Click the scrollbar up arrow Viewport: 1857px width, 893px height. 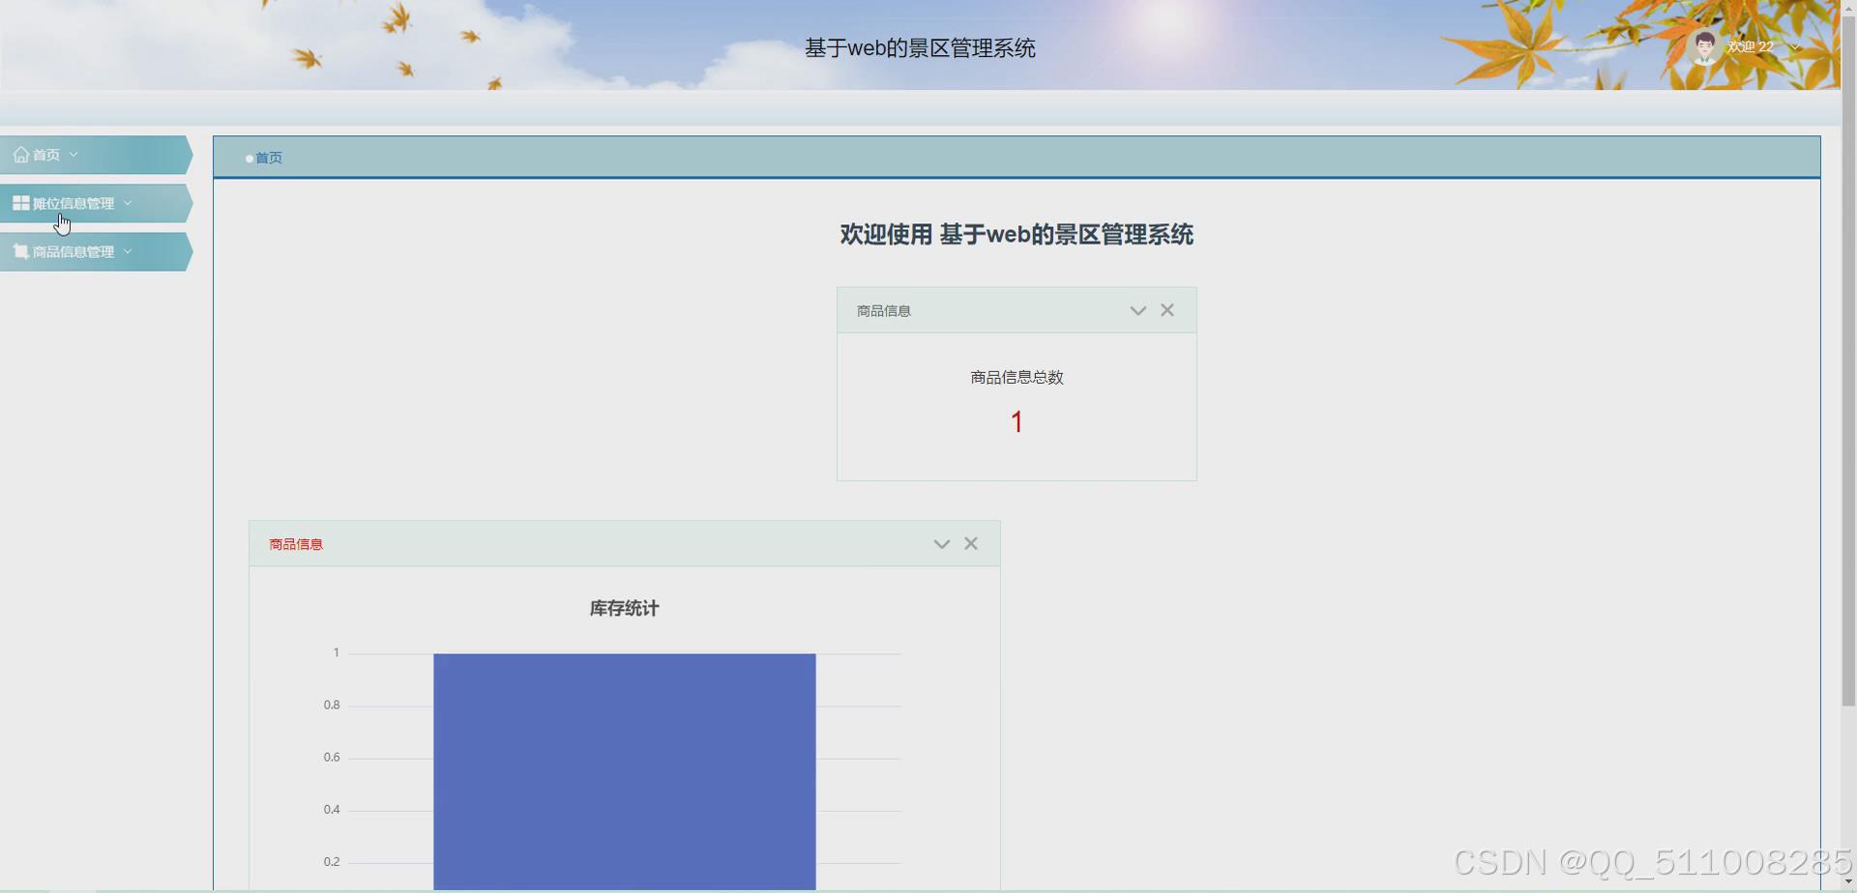coord(1849,7)
